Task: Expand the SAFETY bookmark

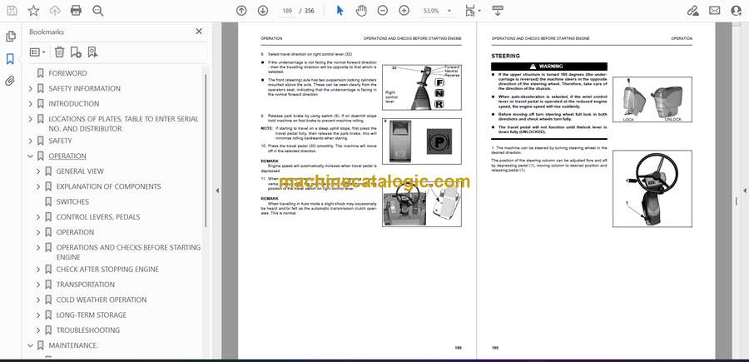Action: tap(31, 141)
